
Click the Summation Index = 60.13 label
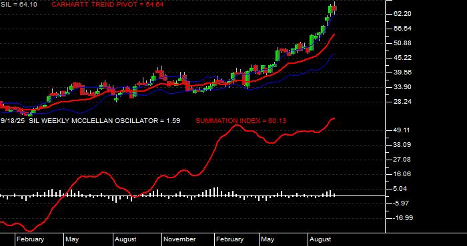[x=241, y=121]
